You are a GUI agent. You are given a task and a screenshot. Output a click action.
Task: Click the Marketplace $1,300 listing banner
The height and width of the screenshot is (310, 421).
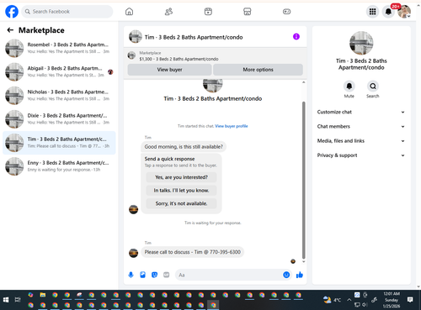coord(215,55)
